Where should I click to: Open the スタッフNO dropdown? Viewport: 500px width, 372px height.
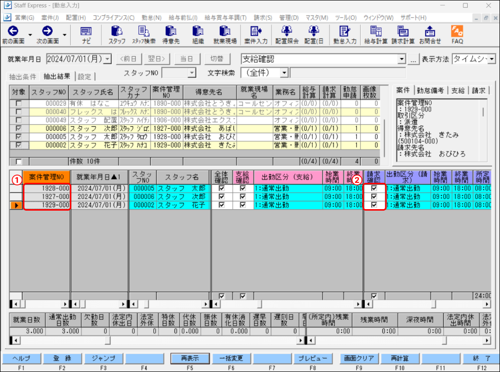tap(191, 73)
